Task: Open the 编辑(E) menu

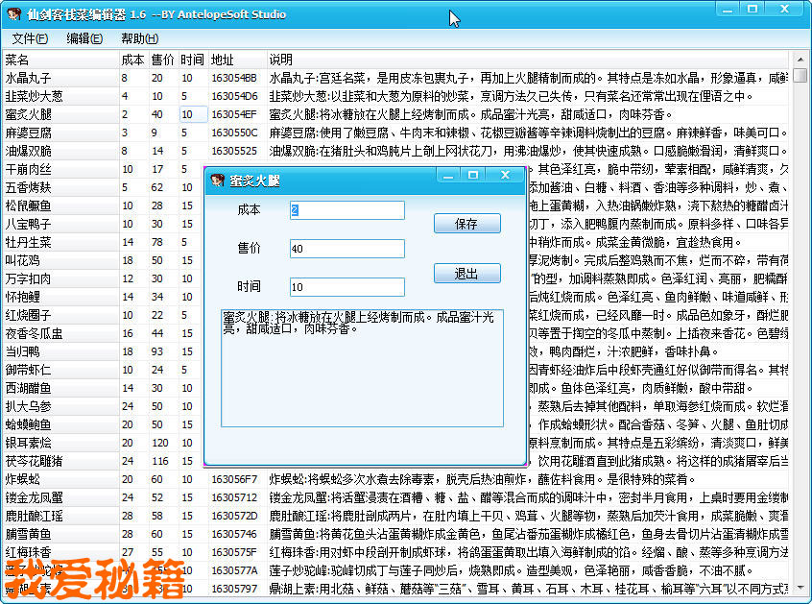Action: click(84, 38)
